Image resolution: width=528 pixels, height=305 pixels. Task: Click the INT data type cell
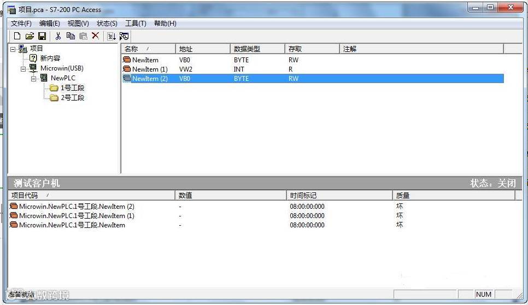(x=239, y=69)
